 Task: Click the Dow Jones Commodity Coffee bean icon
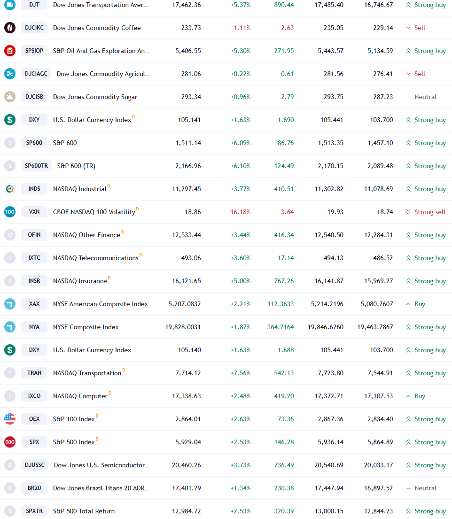[10, 28]
